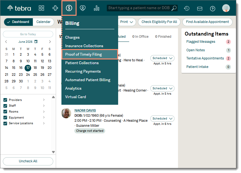Open the date picker calendar icon
241x173 pixels.
pyautogui.click(x=36, y=42)
